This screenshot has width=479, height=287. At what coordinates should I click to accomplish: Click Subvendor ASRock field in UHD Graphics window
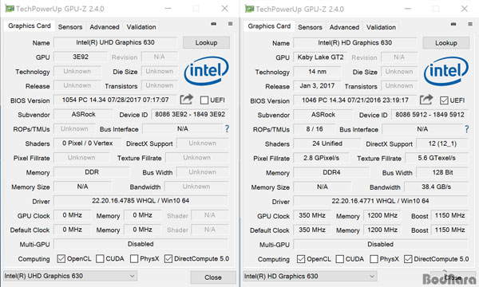tap(83, 114)
